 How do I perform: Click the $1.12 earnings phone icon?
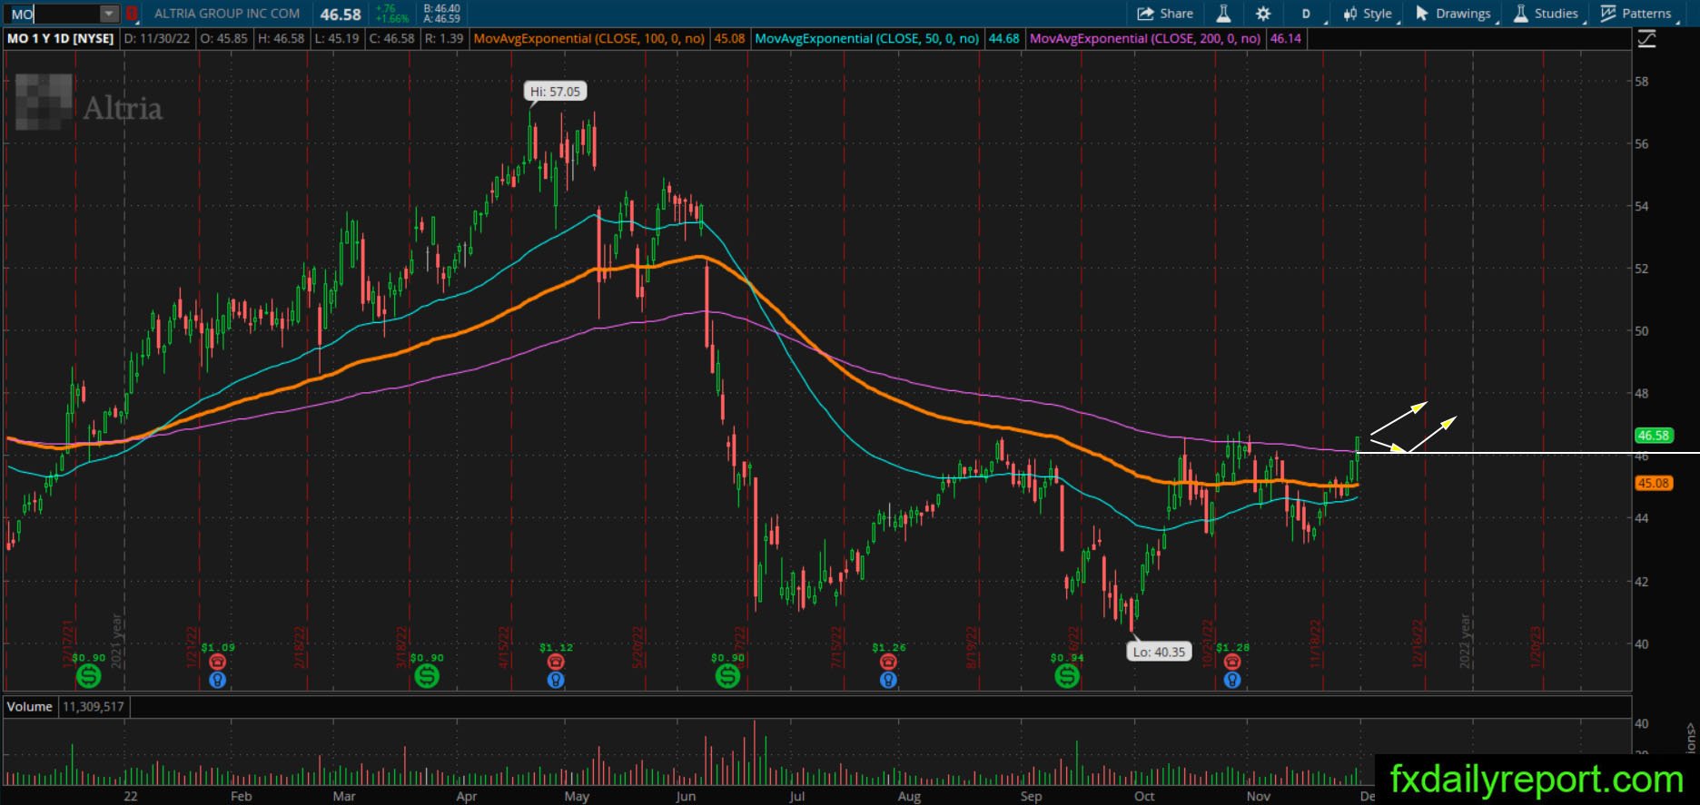coord(556,663)
